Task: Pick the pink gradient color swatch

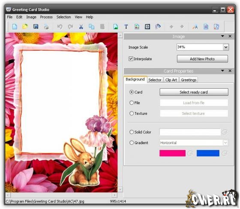Action: coord(172,153)
